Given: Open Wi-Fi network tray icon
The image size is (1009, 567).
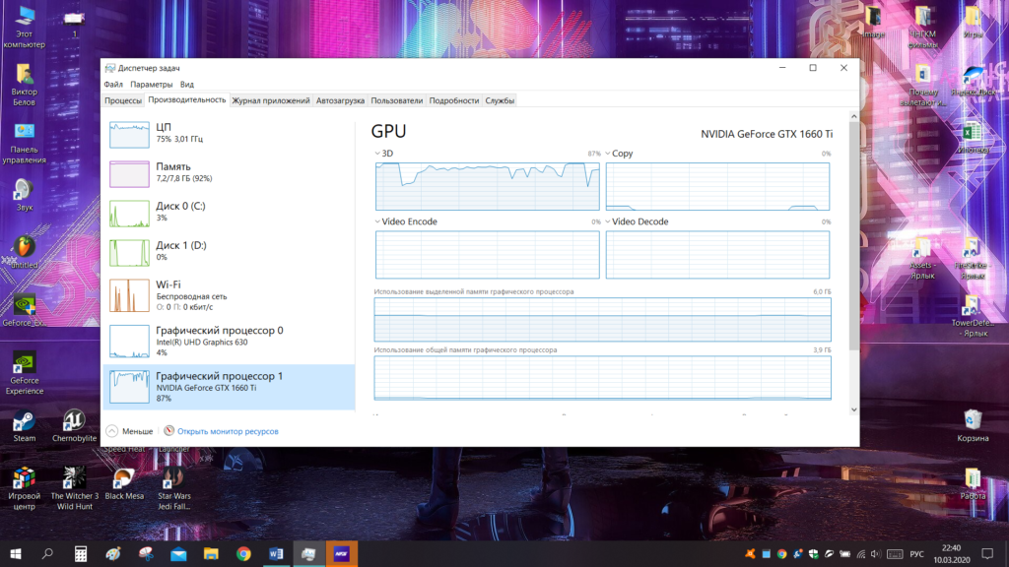Looking at the screenshot, I should coord(861,553).
